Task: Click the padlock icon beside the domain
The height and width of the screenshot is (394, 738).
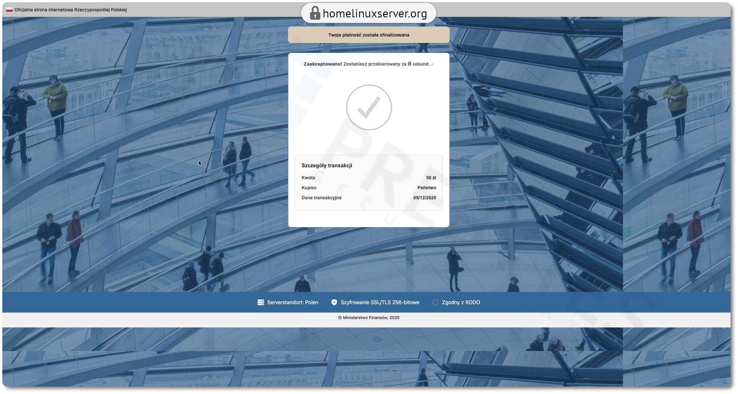Action: [x=314, y=13]
